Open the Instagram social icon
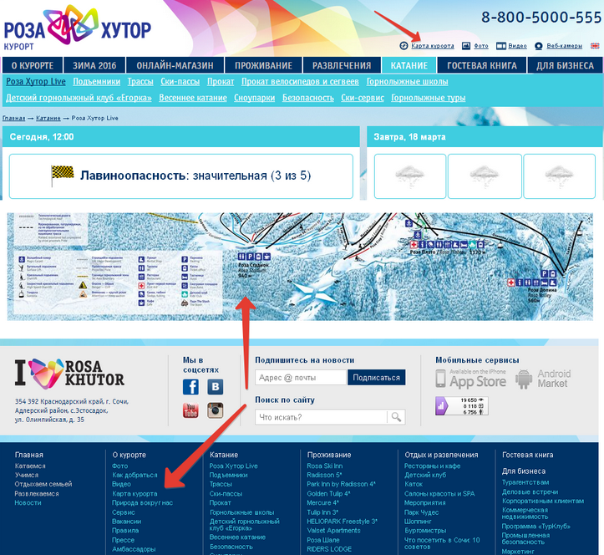The image size is (604, 555). (216, 410)
